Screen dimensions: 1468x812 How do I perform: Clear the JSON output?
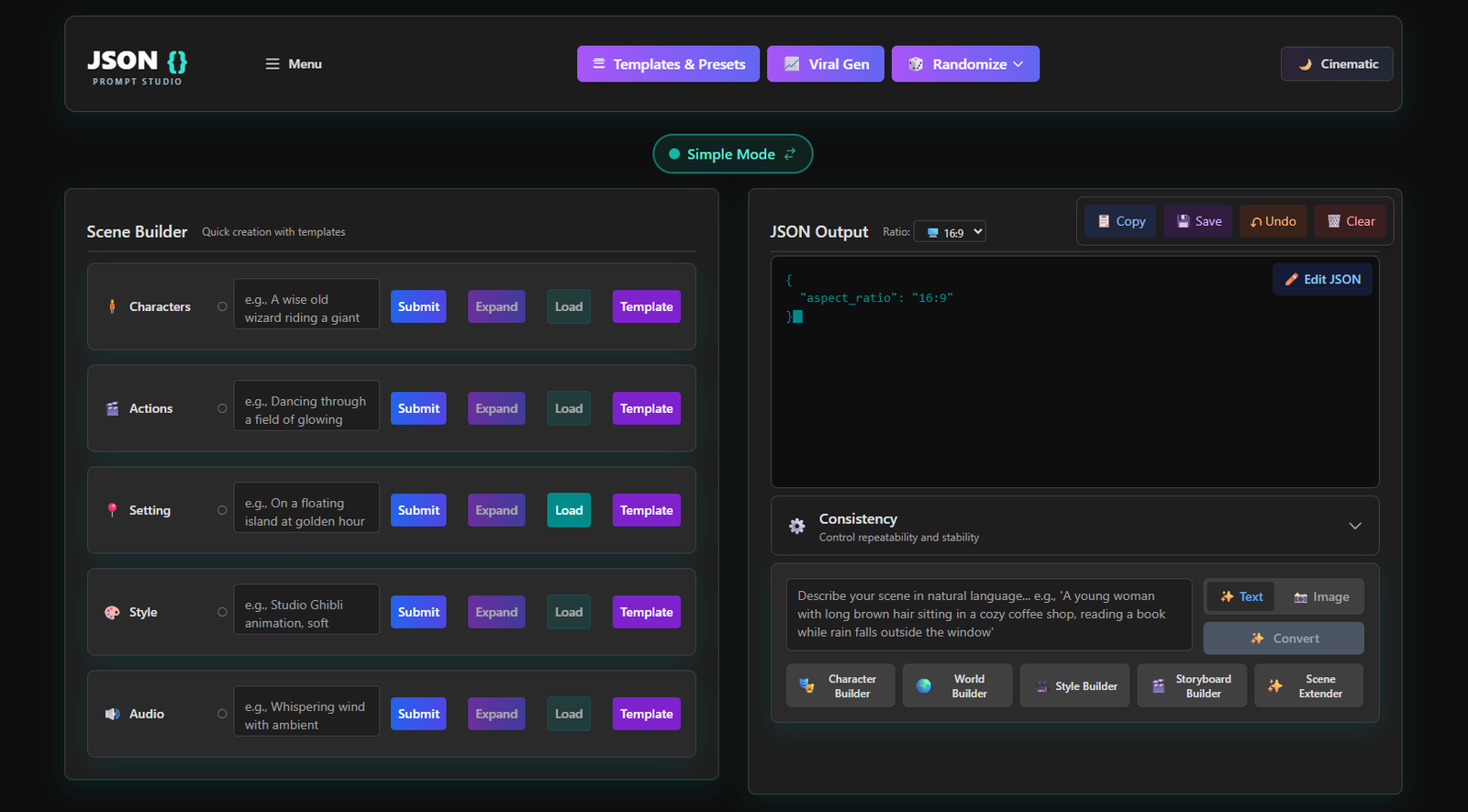(x=1351, y=221)
